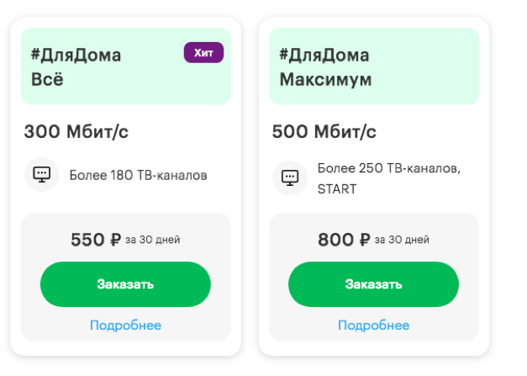Screen dimensions: 527x376
Task: Click the TV icon in #ДляДома Всё card
Action: point(41,175)
